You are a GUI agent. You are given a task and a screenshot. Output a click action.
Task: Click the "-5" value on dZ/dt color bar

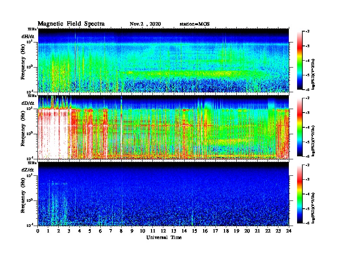[308, 209]
